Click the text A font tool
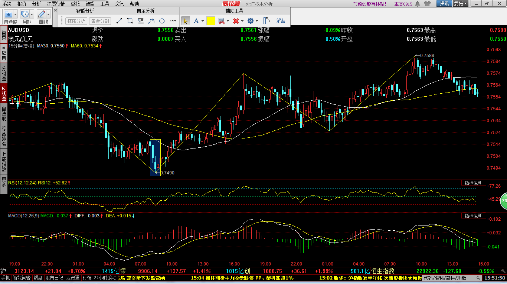 tap(196, 21)
